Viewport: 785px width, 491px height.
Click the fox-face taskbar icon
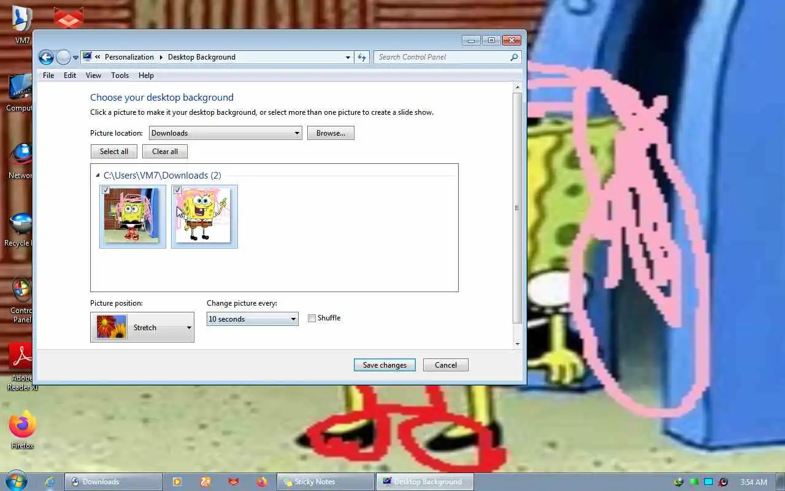click(x=234, y=482)
